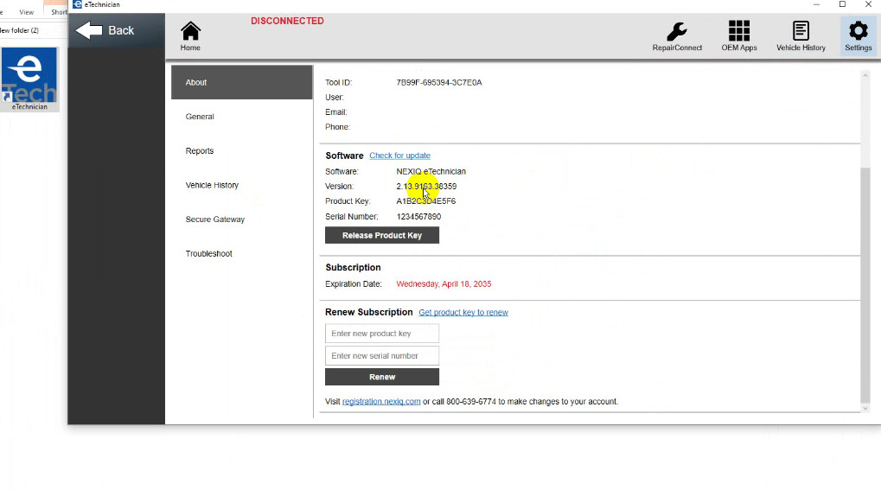The image size is (881, 490).
Task: Open RepairConnect wrench icon
Action: 677,36
